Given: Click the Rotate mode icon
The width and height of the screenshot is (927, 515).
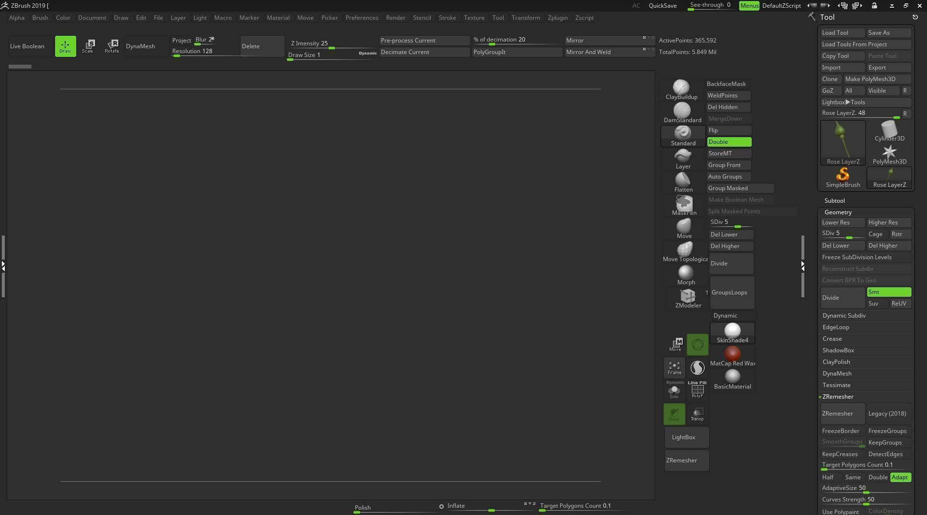Looking at the screenshot, I should tap(112, 46).
